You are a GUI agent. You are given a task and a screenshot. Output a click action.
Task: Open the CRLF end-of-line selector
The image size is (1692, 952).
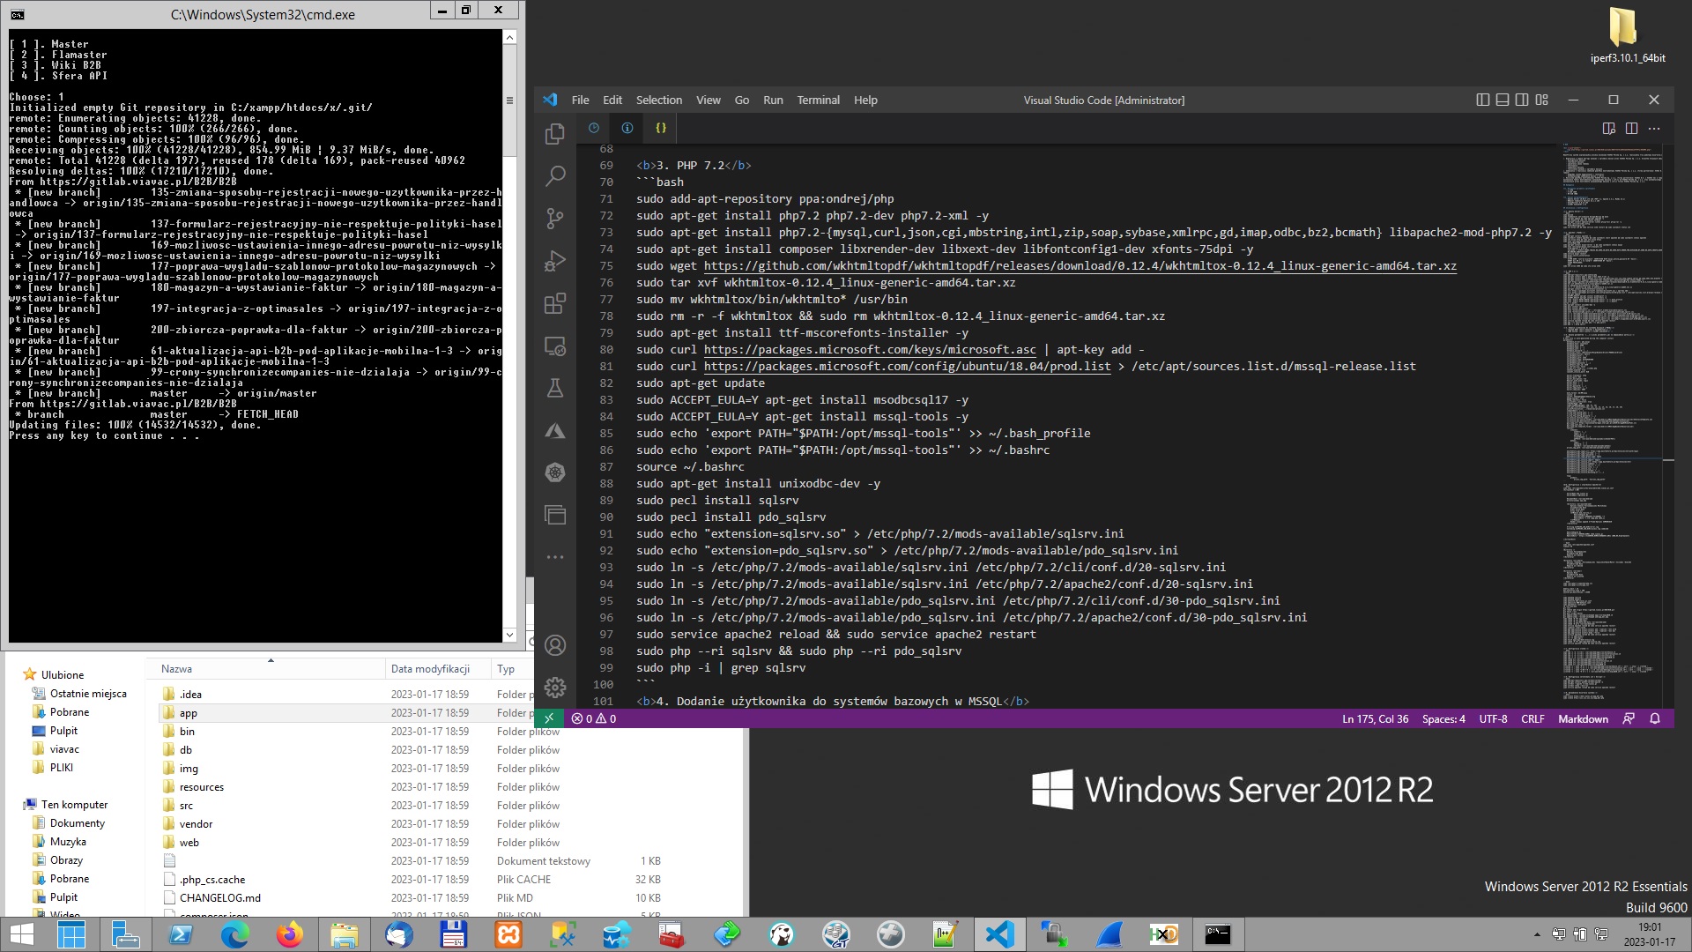pos(1532,718)
